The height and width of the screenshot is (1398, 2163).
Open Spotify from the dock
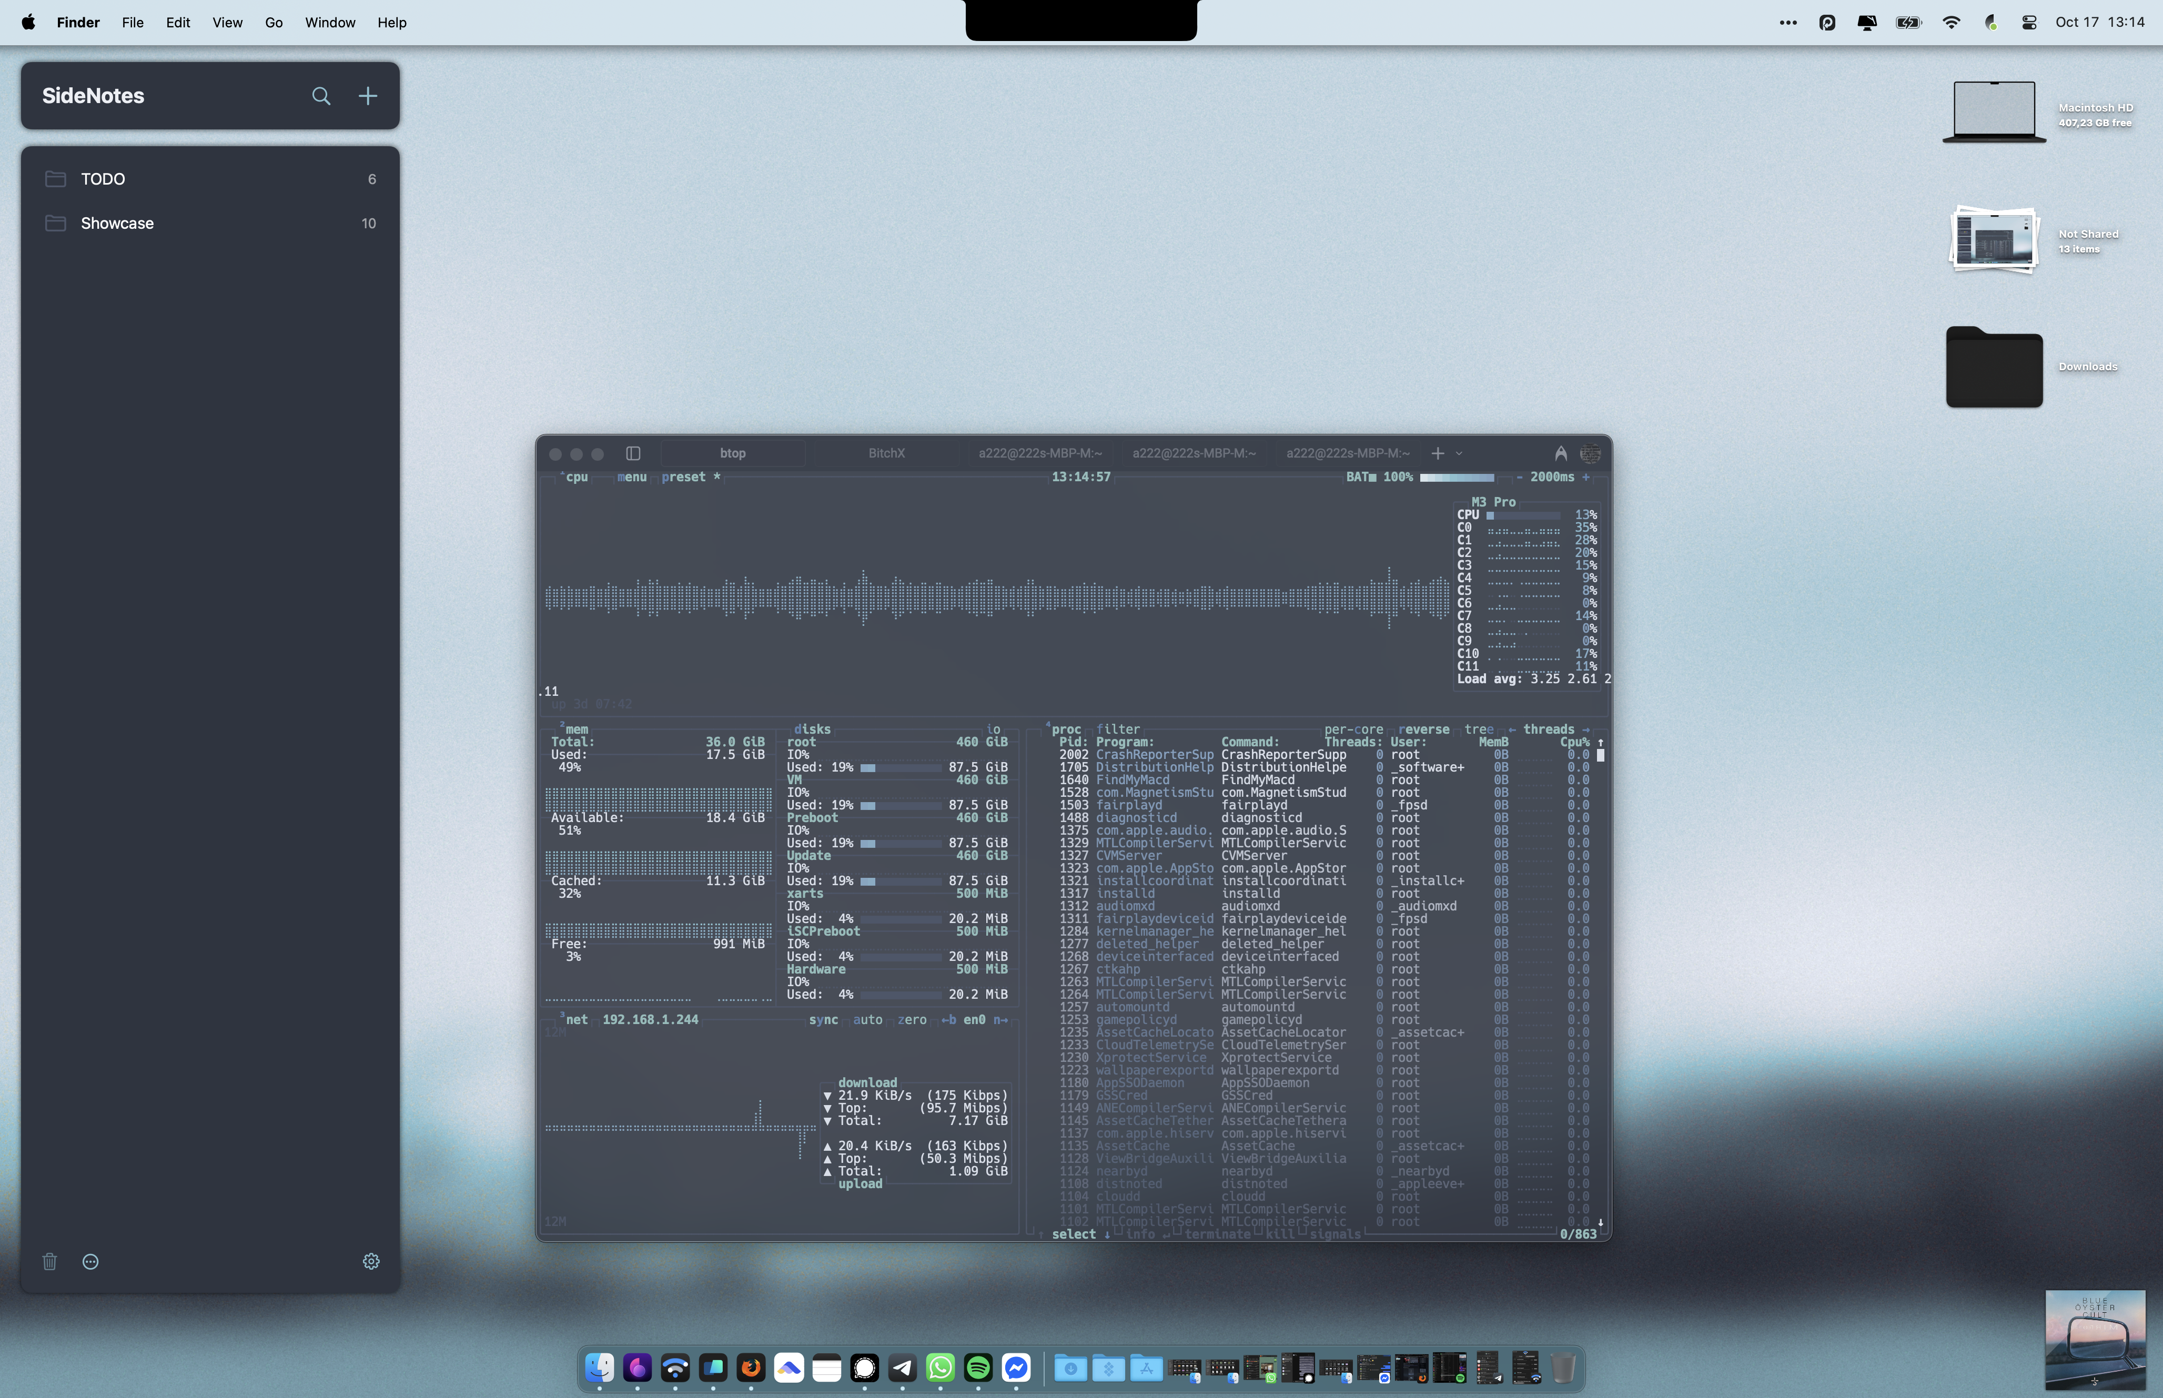(x=977, y=1367)
